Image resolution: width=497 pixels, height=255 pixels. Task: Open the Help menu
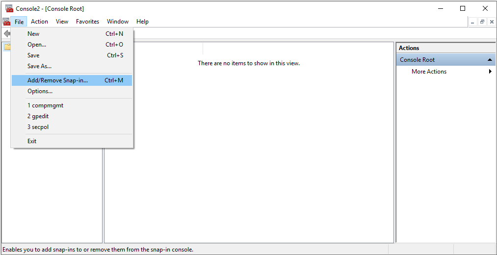click(x=142, y=22)
